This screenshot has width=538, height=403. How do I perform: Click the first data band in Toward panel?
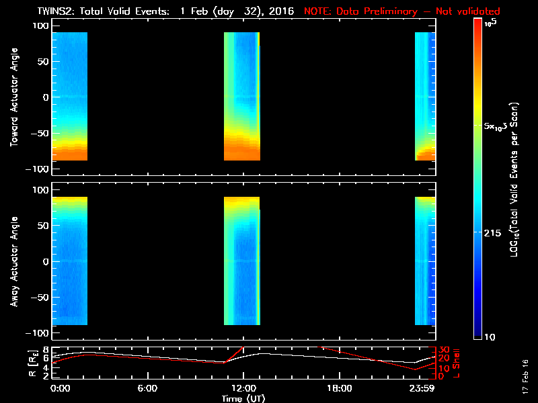coord(70,96)
